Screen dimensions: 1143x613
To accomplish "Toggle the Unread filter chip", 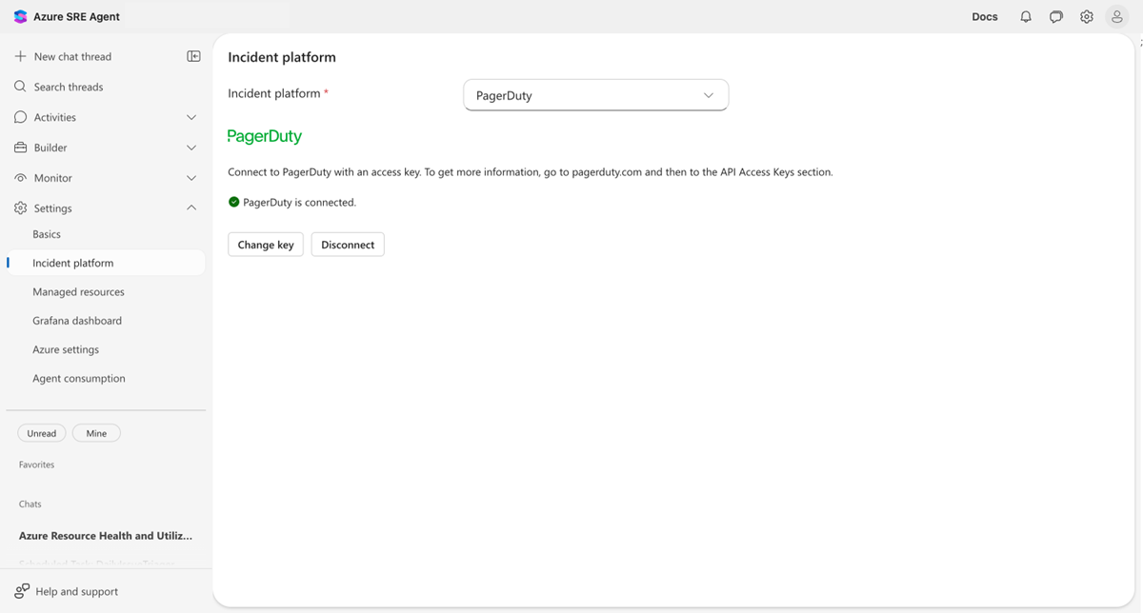I will click(42, 433).
